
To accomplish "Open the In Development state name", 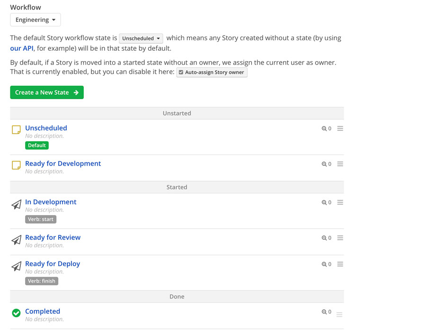I will pos(51,202).
